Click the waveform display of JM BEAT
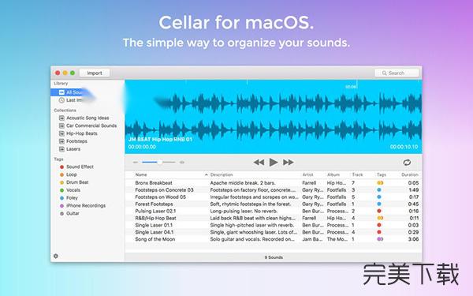 pyautogui.click(x=274, y=117)
